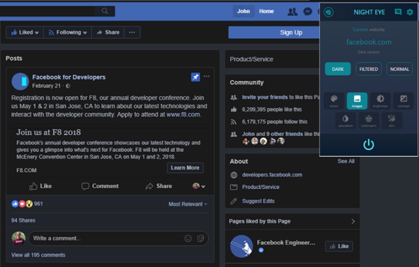Select the saturation tool
The image size is (419, 267).
click(x=345, y=120)
